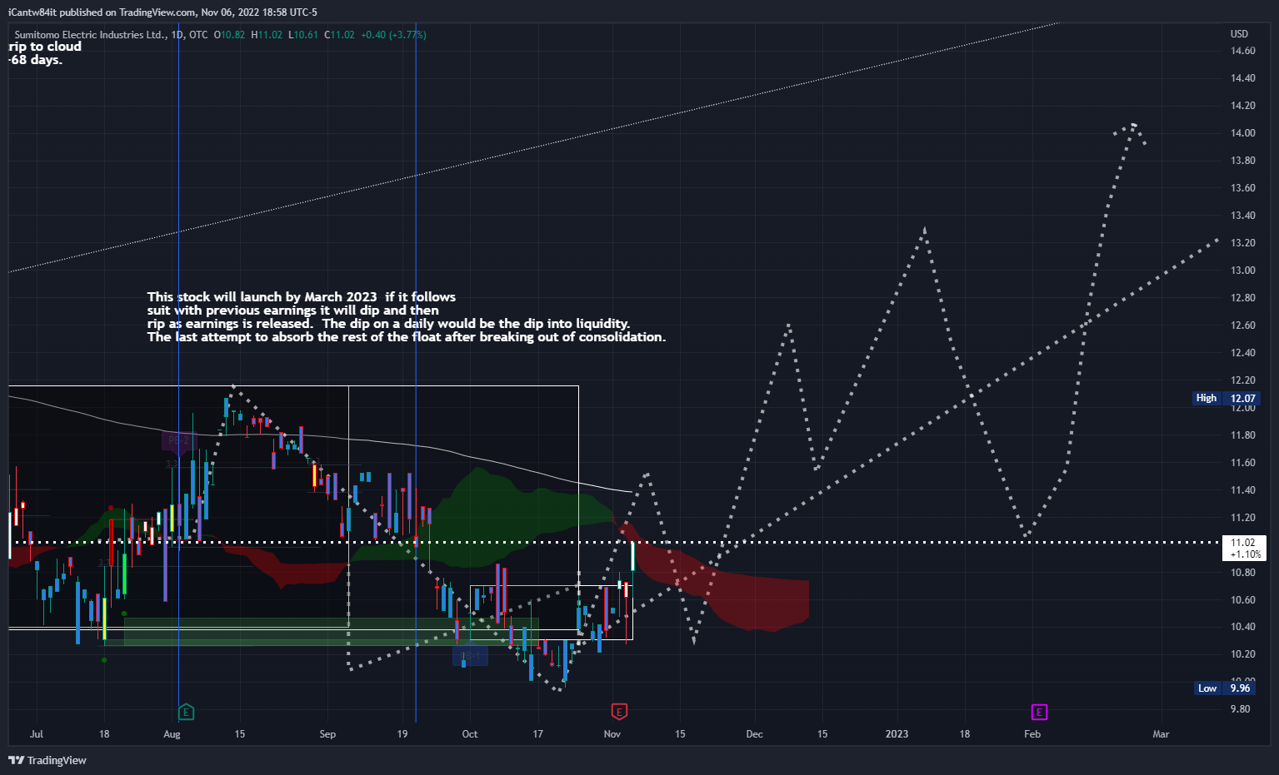Click the Low 9.96 price label
Image resolution: width=1279 pixels, height=775 pixels.
click(1225, 688)
